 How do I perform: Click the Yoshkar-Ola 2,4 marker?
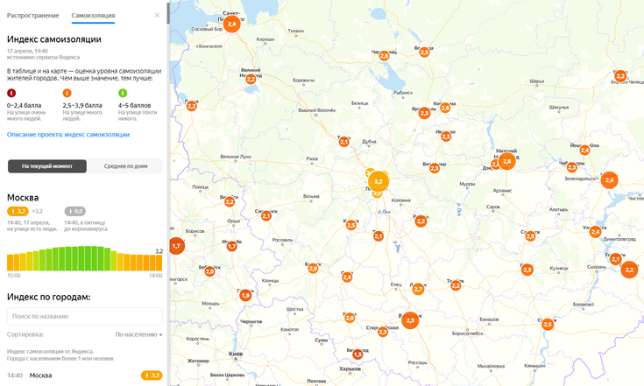pyautogui.click(x=585, y=151)
